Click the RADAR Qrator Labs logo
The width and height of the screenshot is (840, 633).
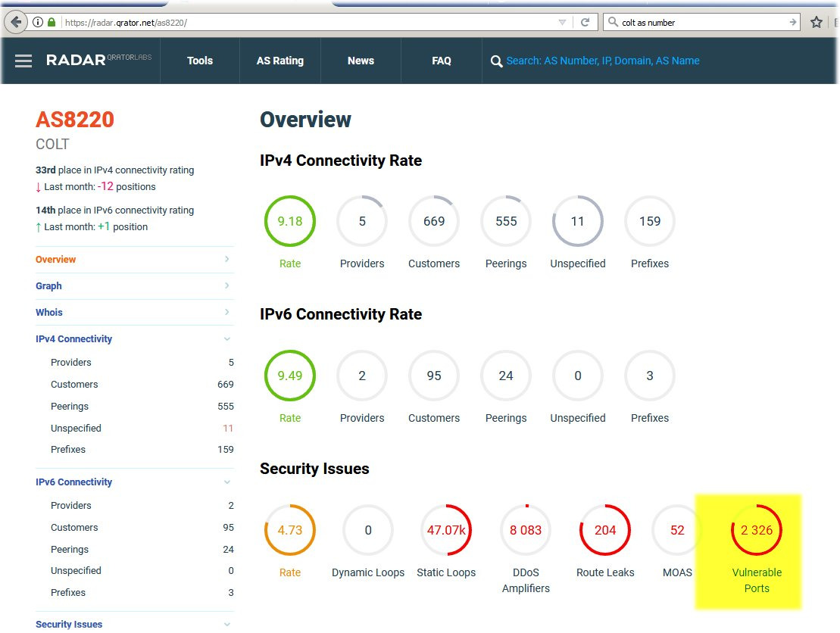[98, 60]
